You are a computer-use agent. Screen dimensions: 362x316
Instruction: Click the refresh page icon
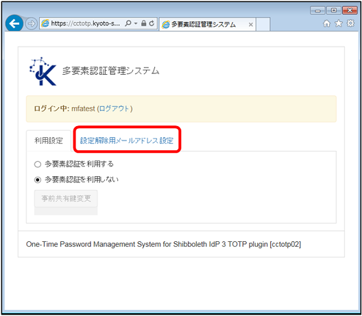[152, 23]
